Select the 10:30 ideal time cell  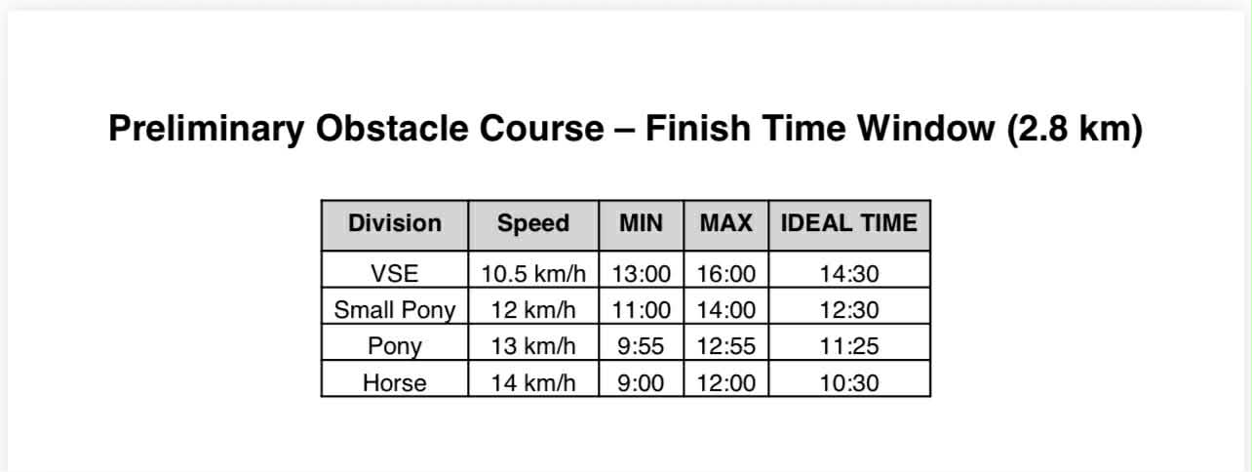[849, 382]
